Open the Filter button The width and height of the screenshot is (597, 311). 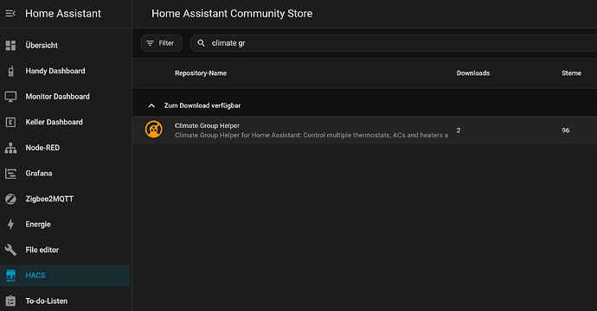(162, 43)
